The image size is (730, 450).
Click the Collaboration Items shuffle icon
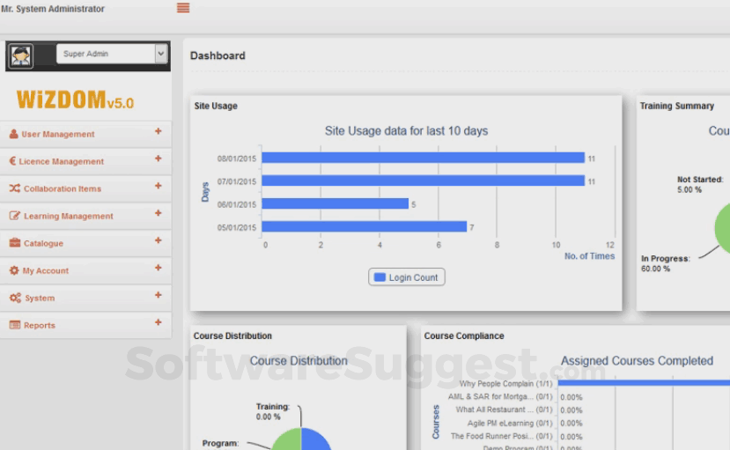pyautogui.click(x=14, y=188)
